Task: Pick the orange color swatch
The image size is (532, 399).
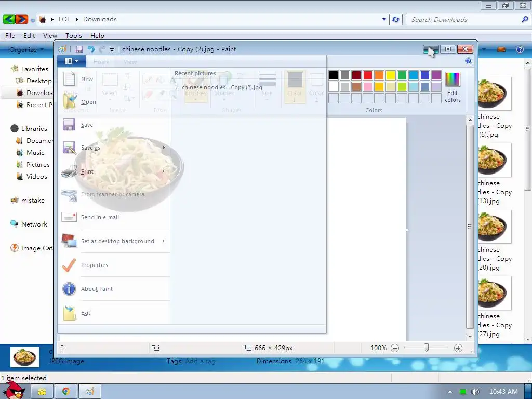Action: (379, 75)
